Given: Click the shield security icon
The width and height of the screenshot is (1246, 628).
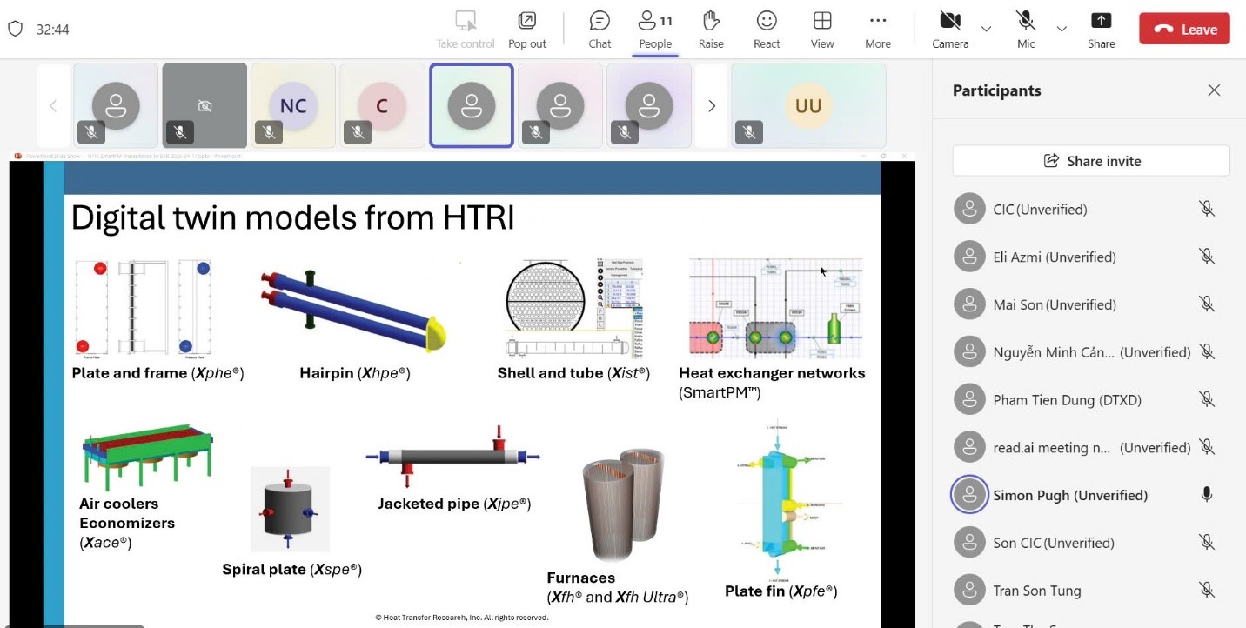Looking at the screenshot, I should 15,29.
